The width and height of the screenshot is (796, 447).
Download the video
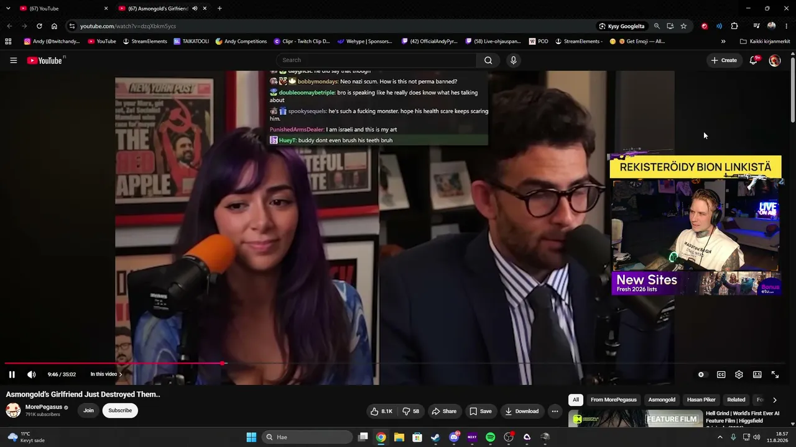coord(522,411)
